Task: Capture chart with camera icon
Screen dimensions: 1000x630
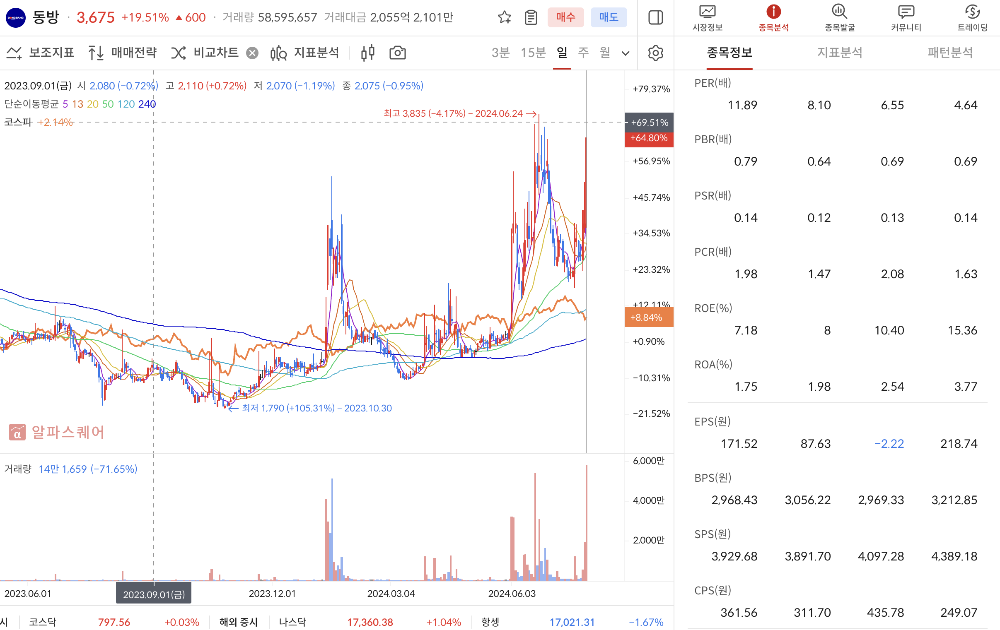Action: pos(397,53)
